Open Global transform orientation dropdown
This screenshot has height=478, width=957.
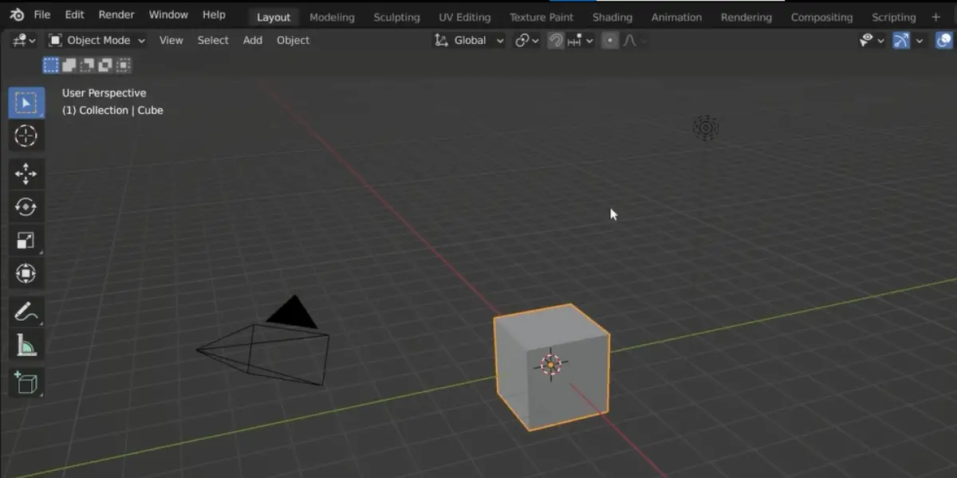coord(469,41)
